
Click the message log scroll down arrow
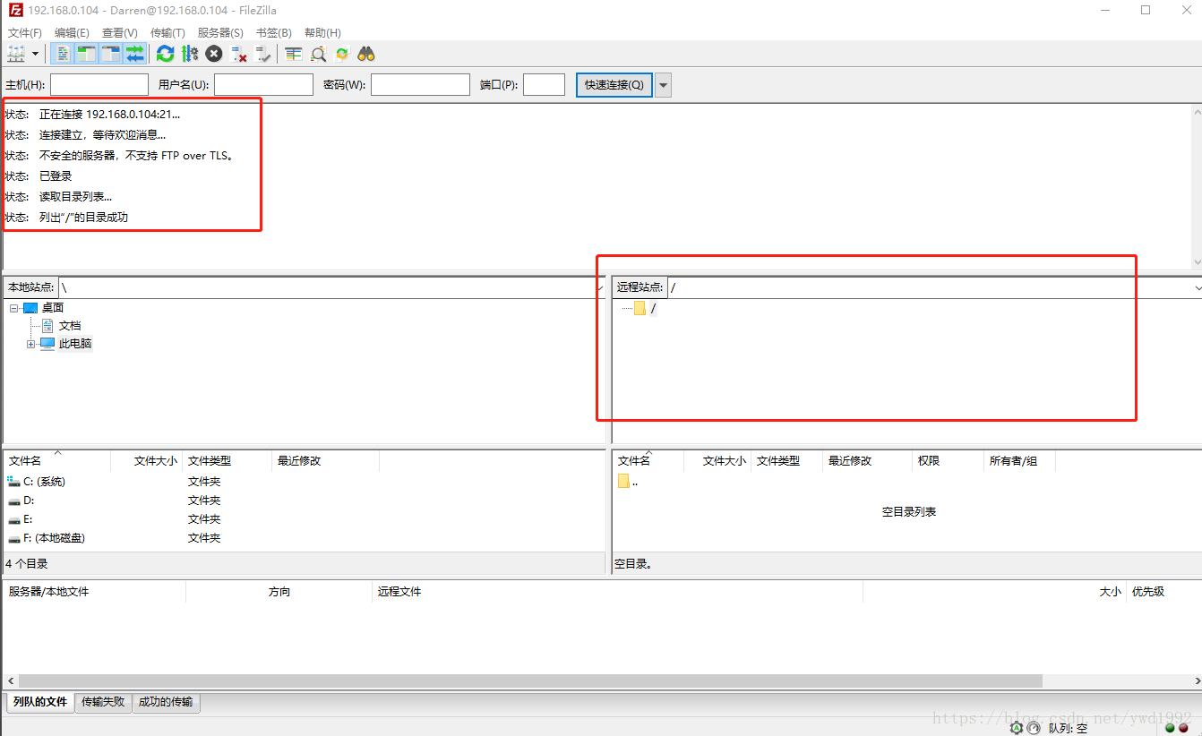tap(1197, 261)
